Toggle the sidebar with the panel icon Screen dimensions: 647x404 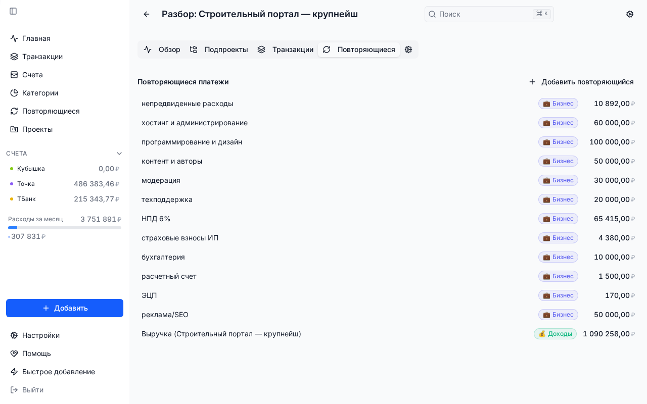pyautogui.click(x=13, y=11)
